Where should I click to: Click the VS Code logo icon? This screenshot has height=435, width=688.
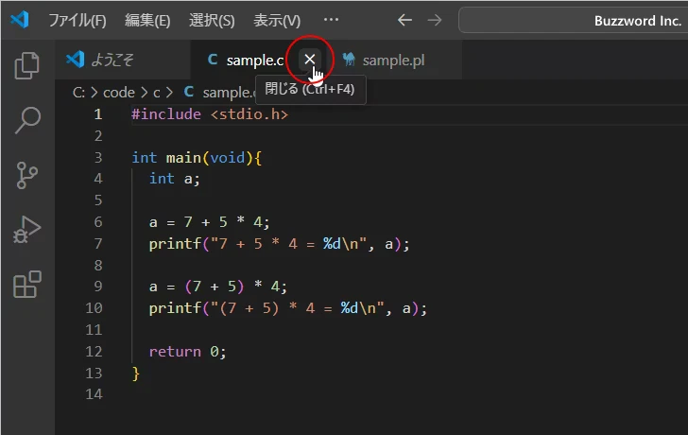click(x=20, y=20)
